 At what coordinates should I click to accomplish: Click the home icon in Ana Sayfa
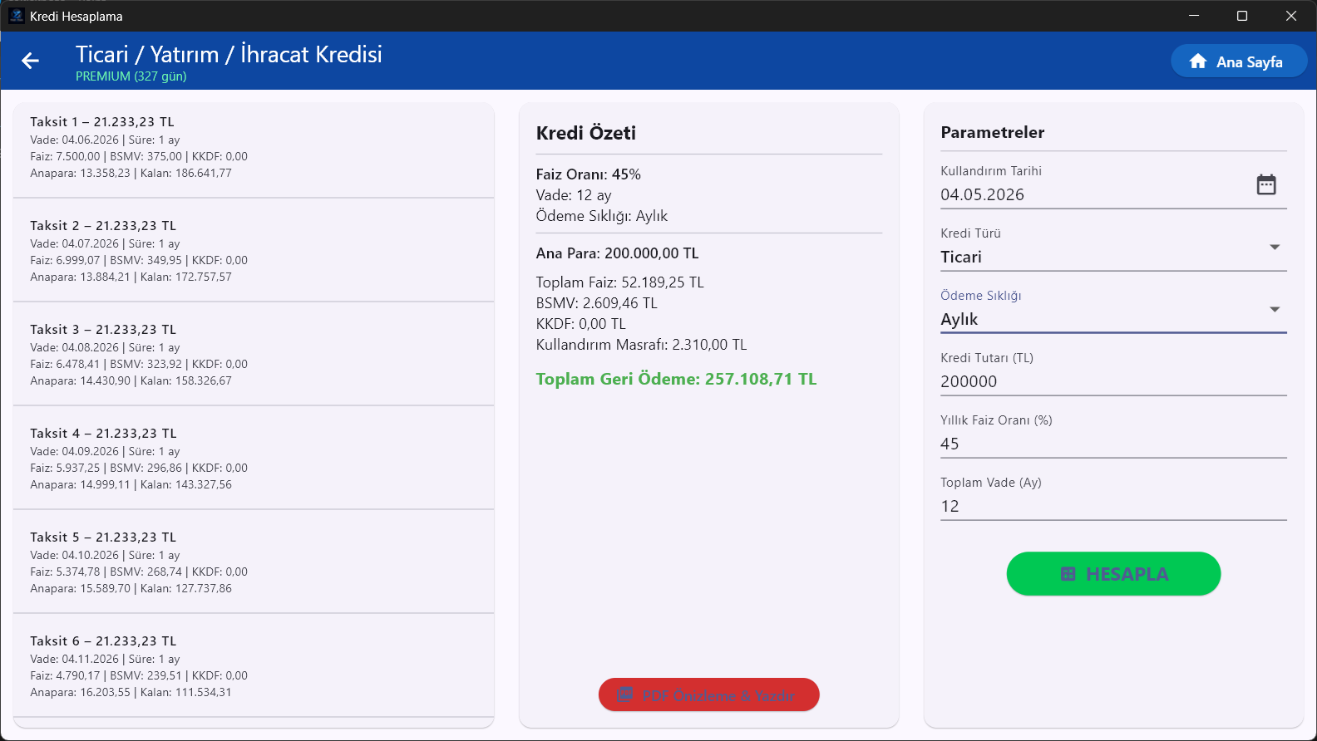coord(1198,61)
